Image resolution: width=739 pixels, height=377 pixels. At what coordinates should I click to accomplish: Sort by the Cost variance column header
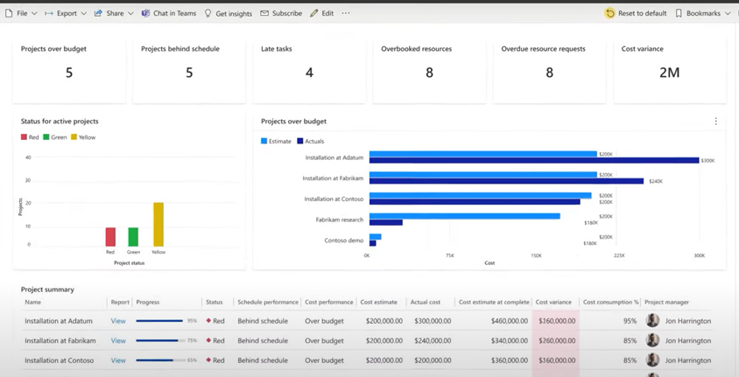click(x=553, y=302)
